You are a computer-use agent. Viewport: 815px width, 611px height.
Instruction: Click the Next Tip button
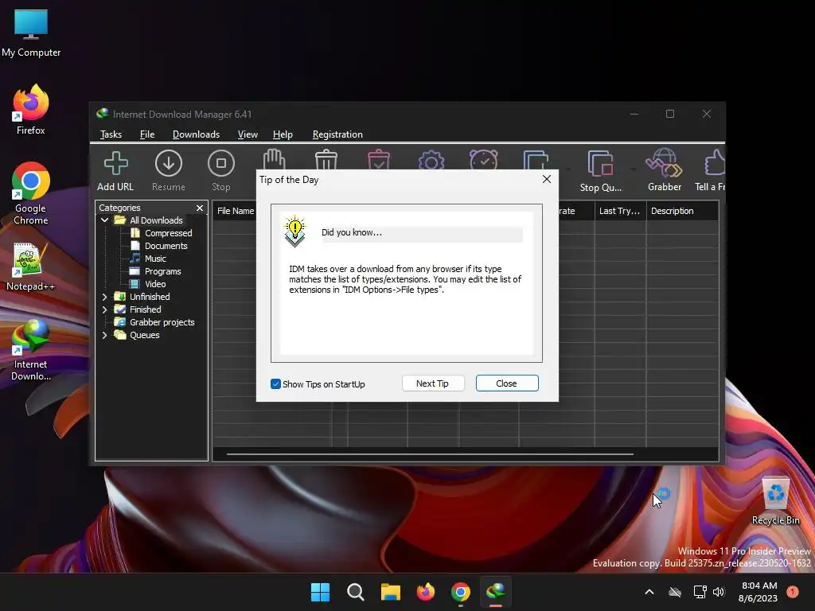coord(433,383)
